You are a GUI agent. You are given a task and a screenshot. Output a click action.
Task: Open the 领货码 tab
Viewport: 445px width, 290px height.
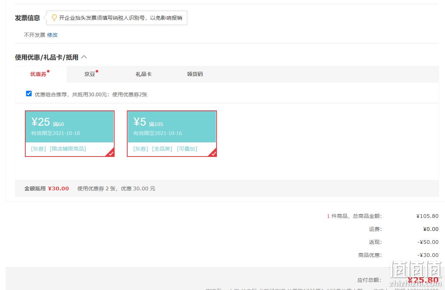tap(195, 74)
